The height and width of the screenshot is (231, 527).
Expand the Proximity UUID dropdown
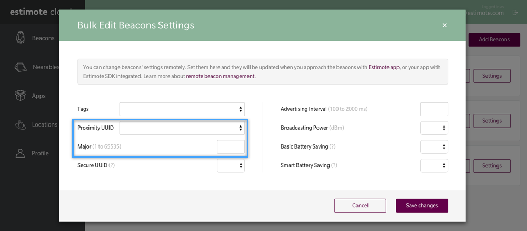(182, 128)
